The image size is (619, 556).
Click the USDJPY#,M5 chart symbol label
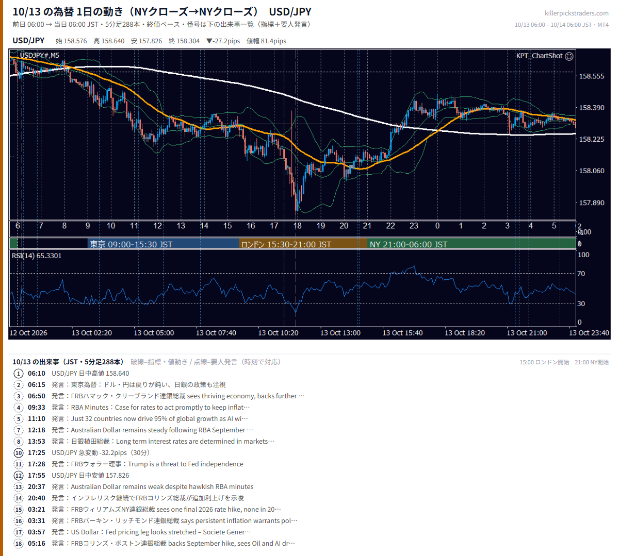tap(39, 56)
